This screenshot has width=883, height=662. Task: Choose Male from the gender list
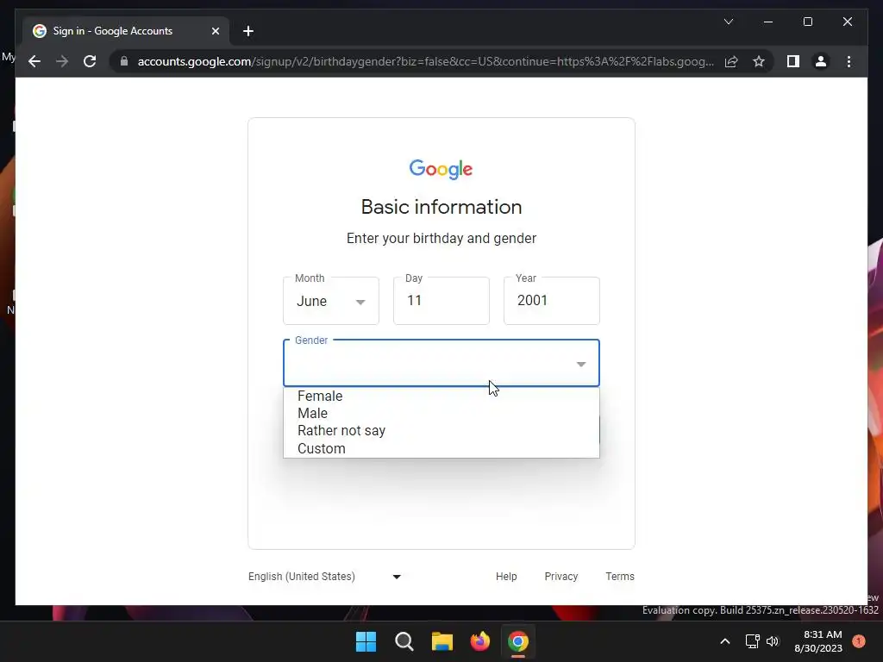(441, 413)
